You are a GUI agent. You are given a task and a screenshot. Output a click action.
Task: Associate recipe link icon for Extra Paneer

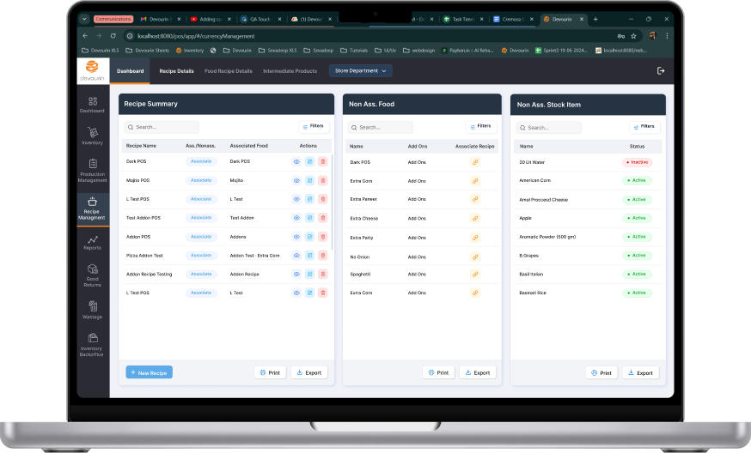(475, 199)
